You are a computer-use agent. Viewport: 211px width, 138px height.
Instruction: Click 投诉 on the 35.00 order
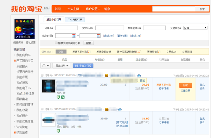point(202,122)
